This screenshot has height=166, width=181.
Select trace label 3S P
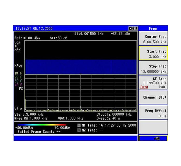click(18, 81)
